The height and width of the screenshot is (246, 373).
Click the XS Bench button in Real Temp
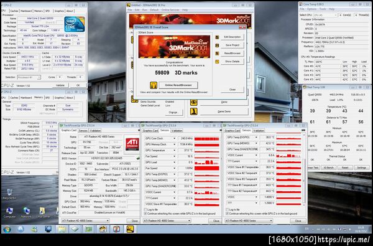click(x=328, y=168)
